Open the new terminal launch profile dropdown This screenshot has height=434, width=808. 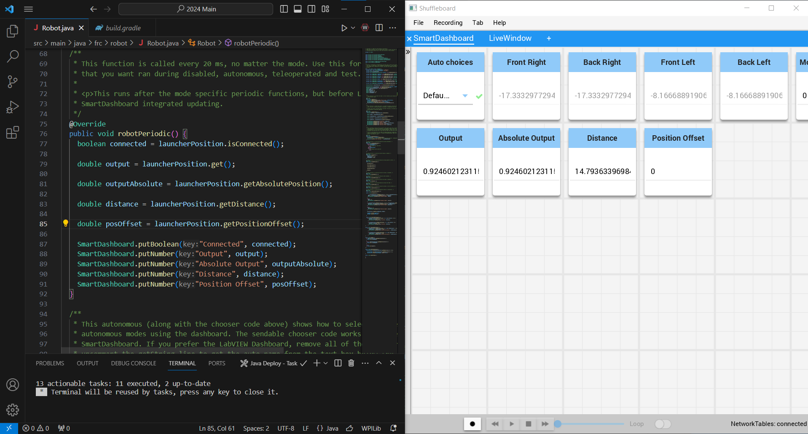coord(326,363)
